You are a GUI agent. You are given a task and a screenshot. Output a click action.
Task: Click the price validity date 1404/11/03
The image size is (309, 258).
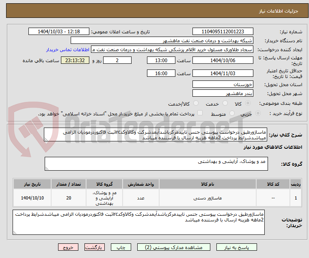[x=223, y=74]
